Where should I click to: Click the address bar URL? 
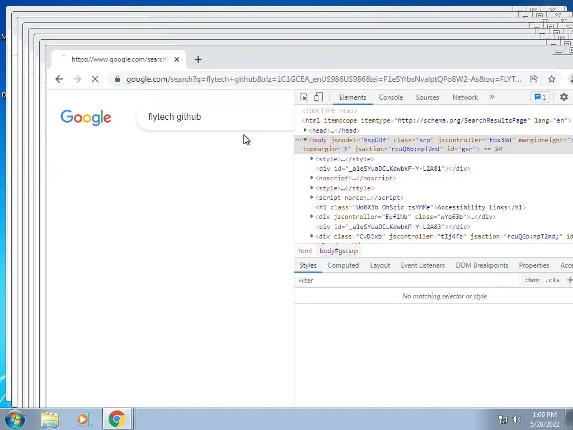coord(323,79)
